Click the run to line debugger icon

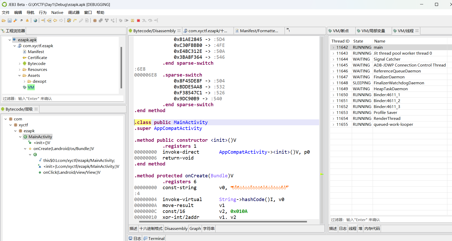[156, 20]
